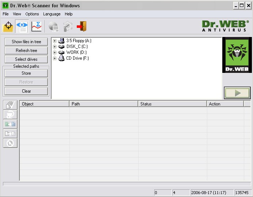Start scanning with the green play button
The height and width of the screenshot is (197, 253).
point(237,93)
